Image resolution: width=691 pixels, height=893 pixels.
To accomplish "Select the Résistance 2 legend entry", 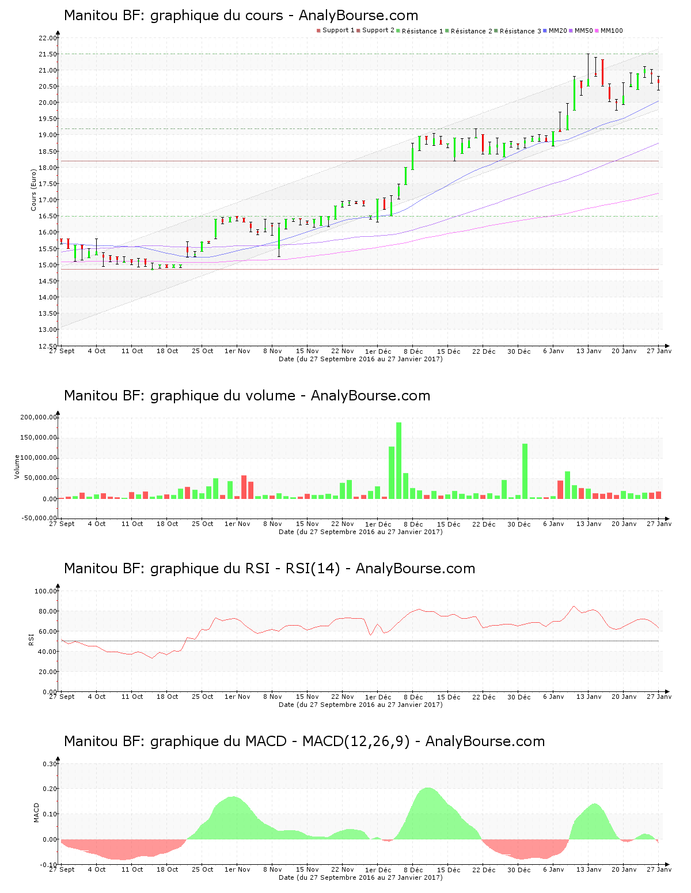I will click(x=469, y=31).
